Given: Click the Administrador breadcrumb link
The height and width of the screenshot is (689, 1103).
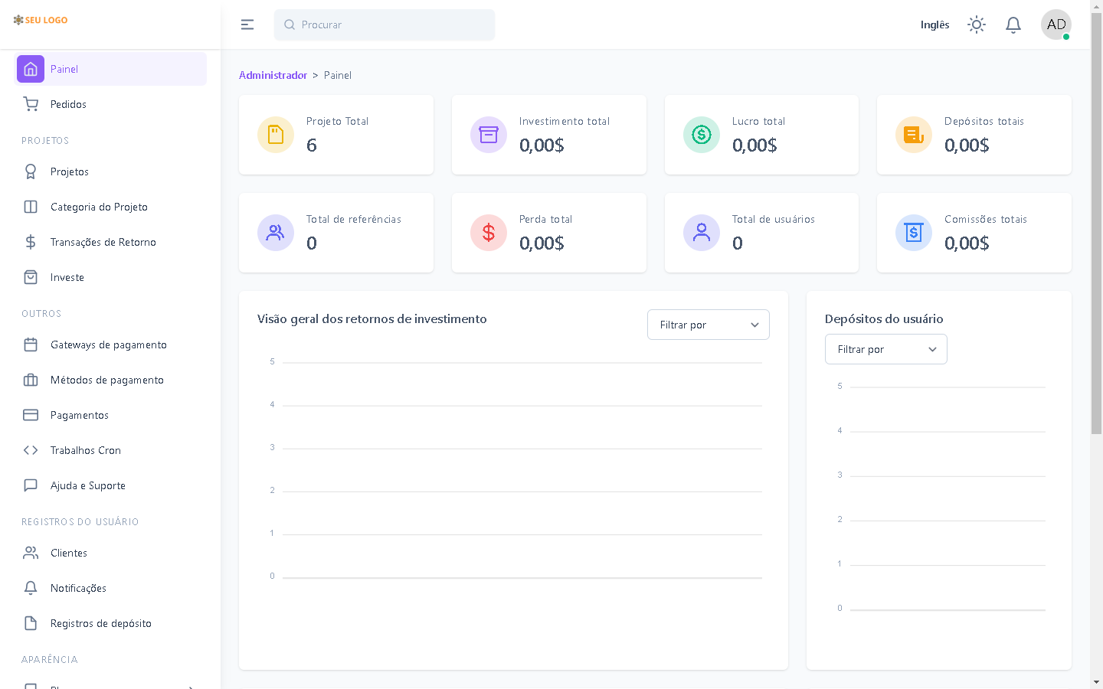Looking at the screenshot, I should coord(273,75).
